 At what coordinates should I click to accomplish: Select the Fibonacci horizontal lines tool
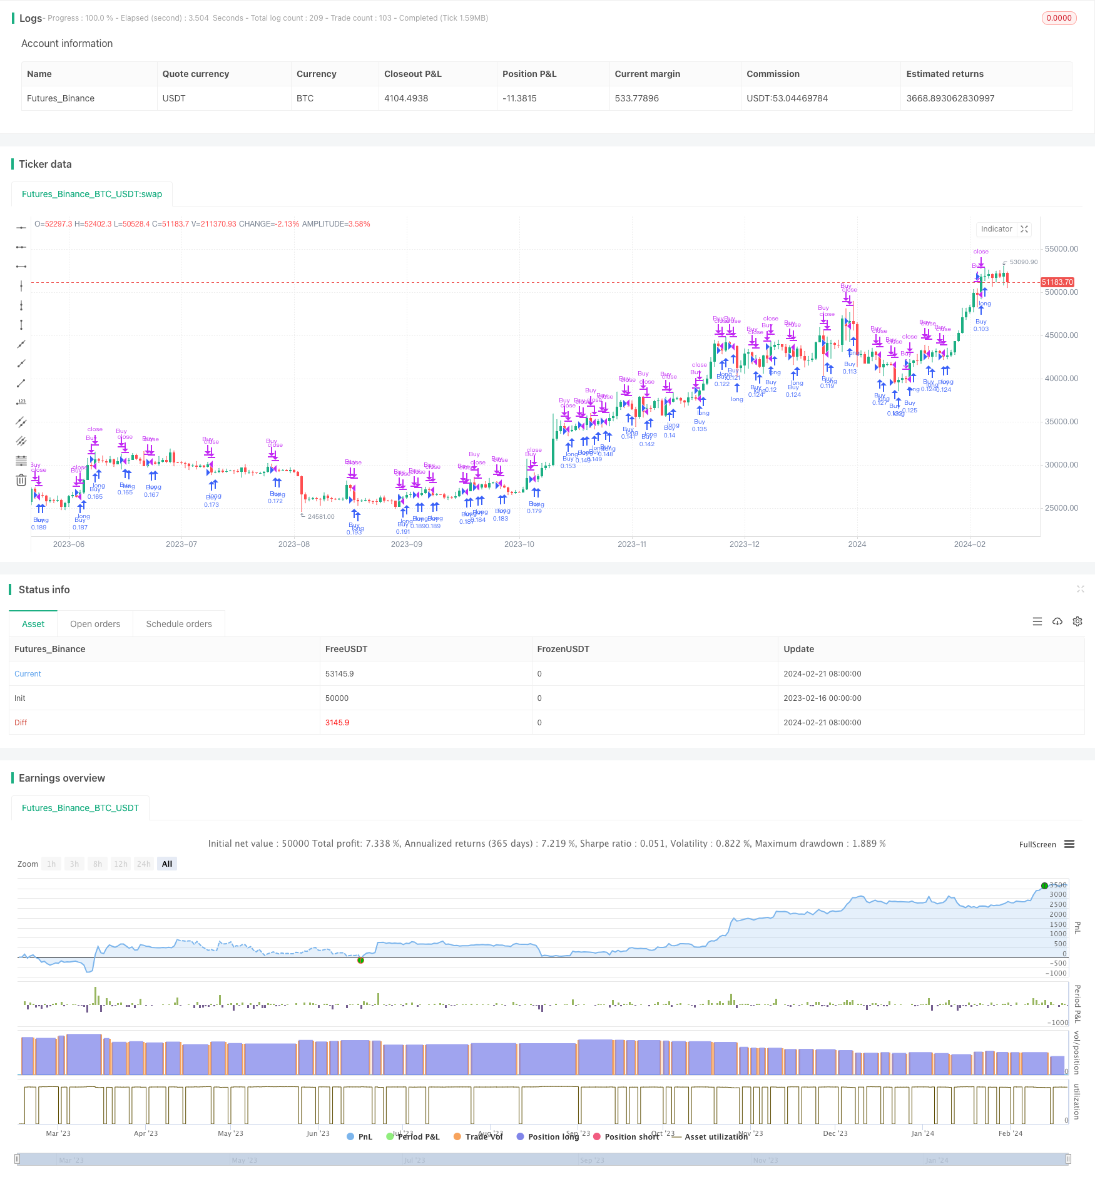click(21, 461)
